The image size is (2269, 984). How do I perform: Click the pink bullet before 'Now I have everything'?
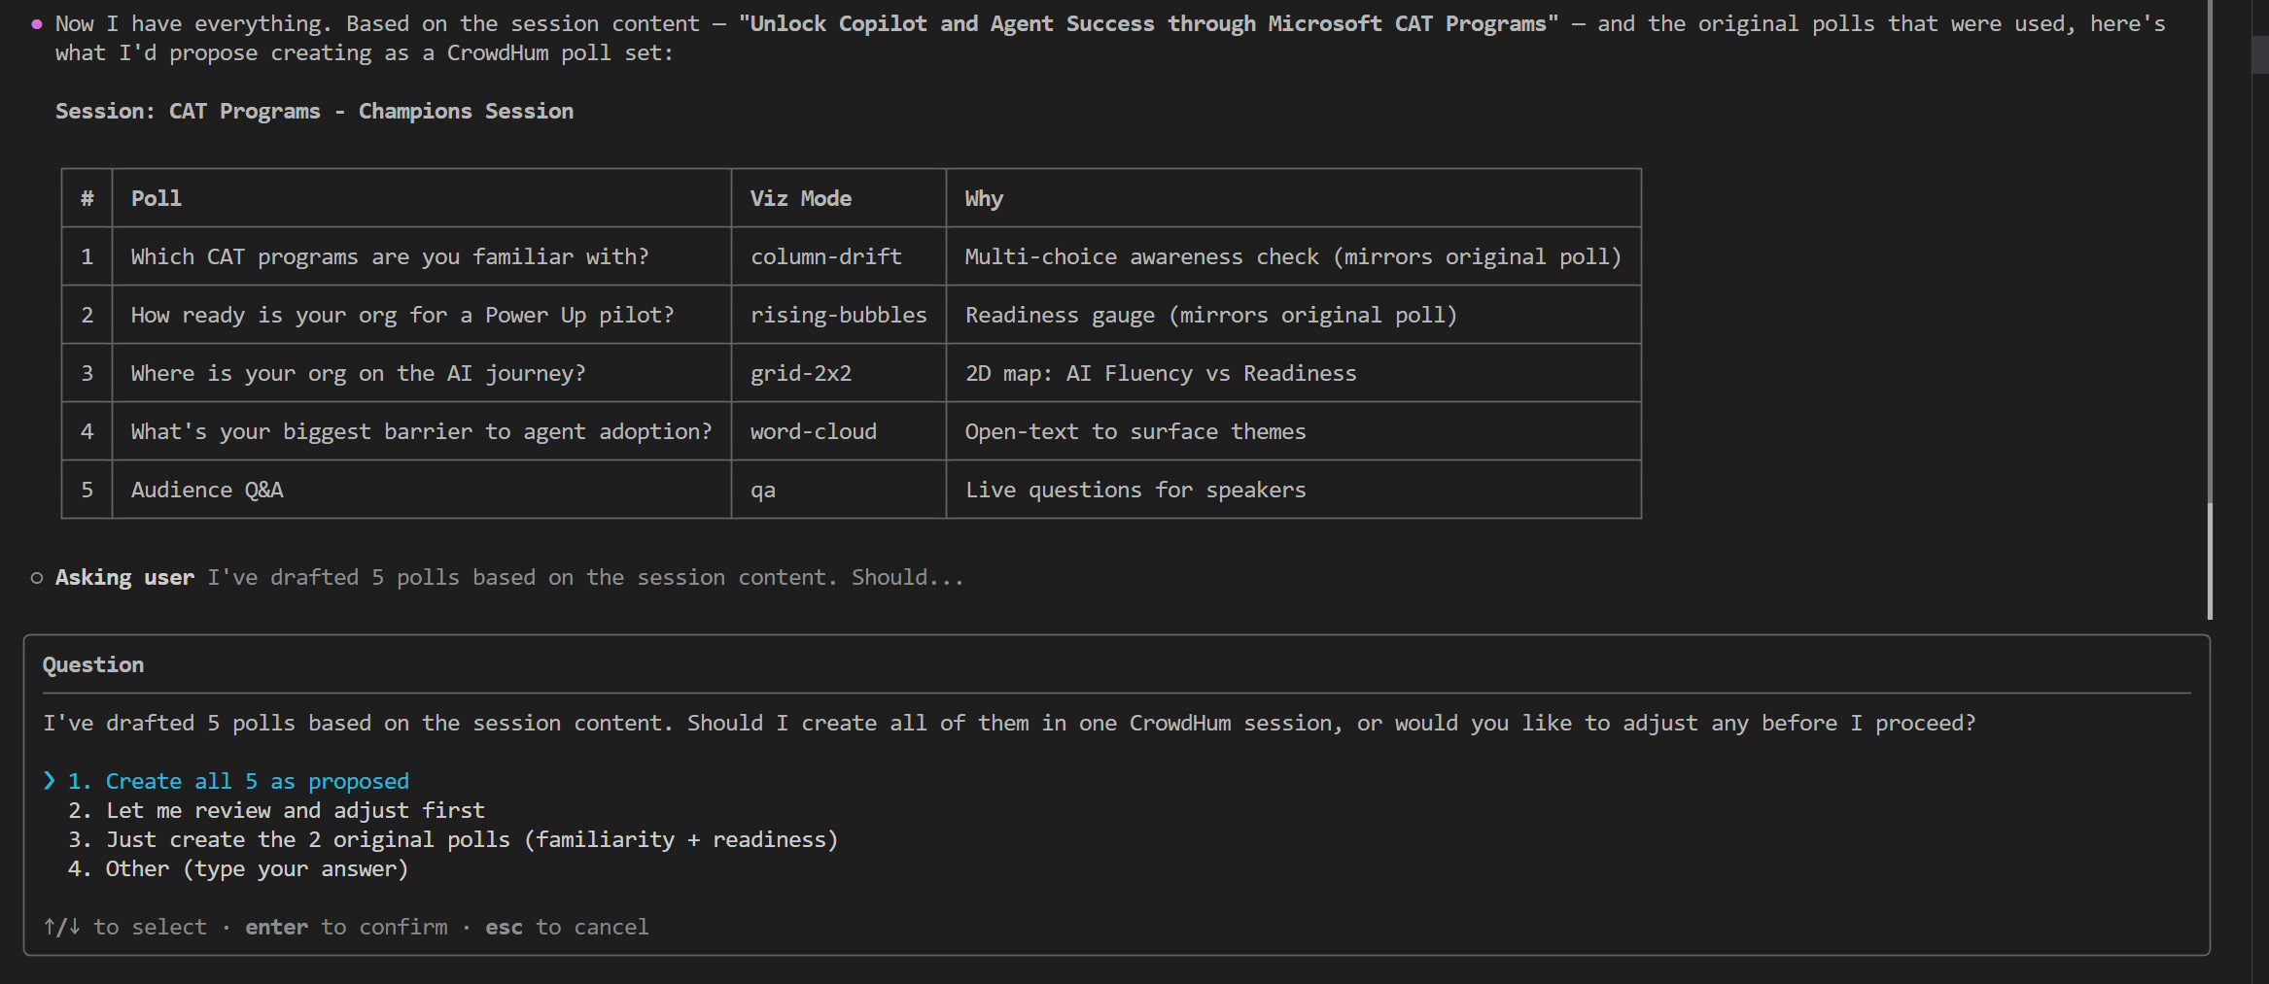click(37, 24)
